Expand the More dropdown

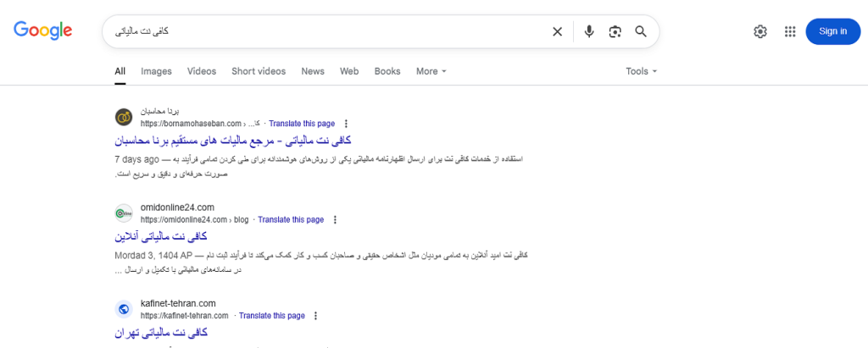pos(431,71)
